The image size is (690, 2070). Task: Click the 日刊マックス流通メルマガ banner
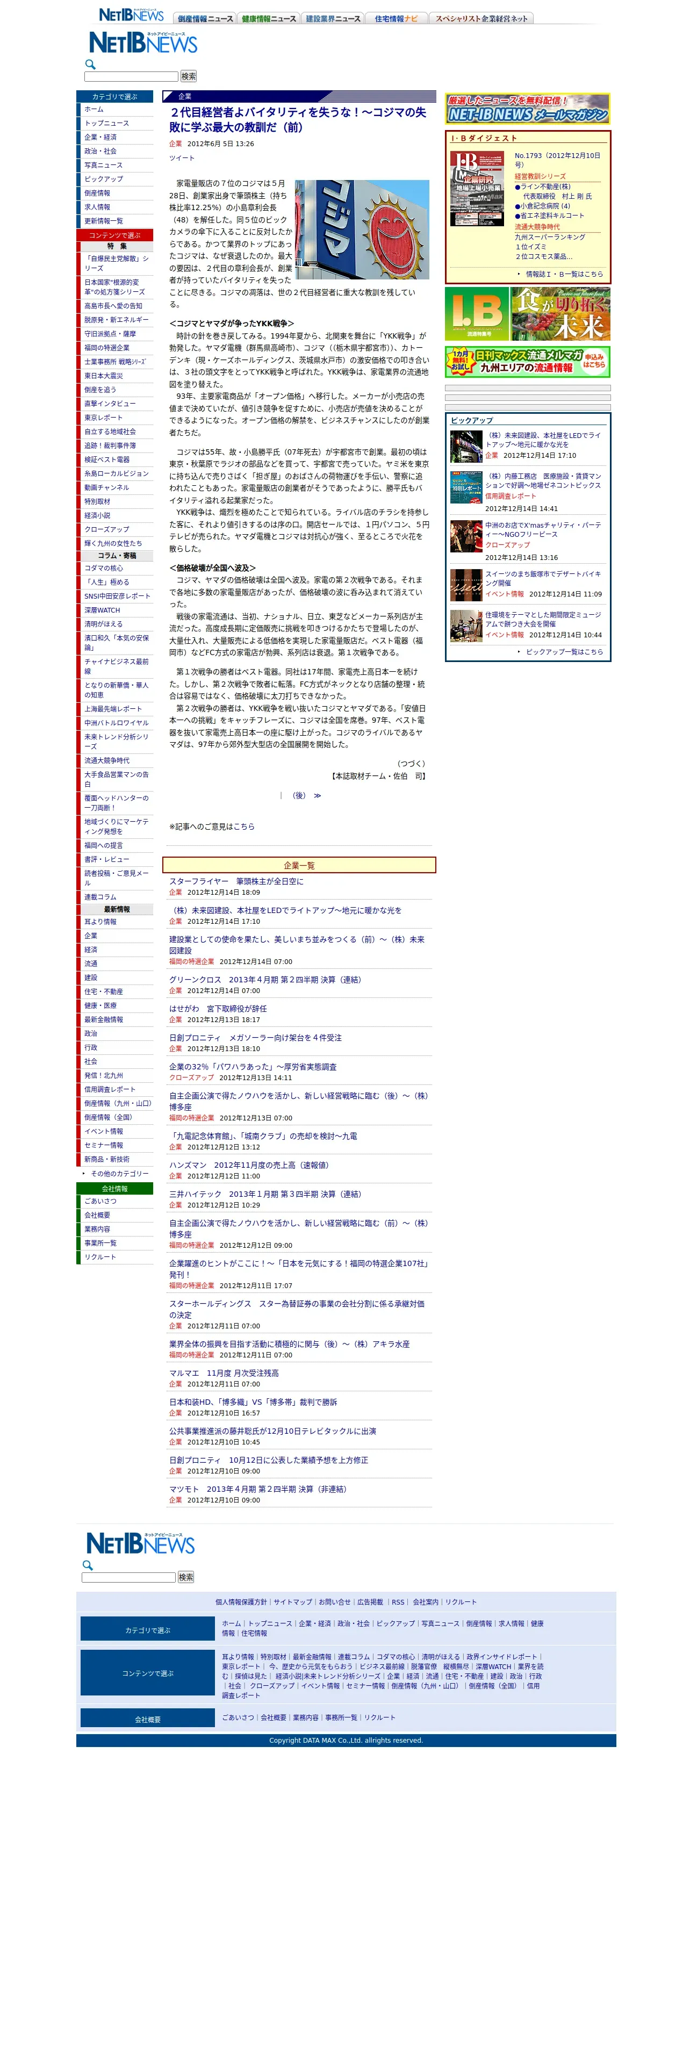pos(528,362)
